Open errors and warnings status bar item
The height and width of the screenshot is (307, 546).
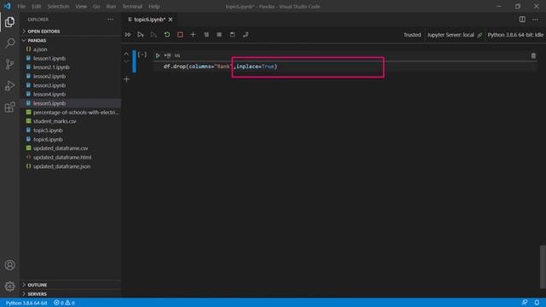point(64,303)
